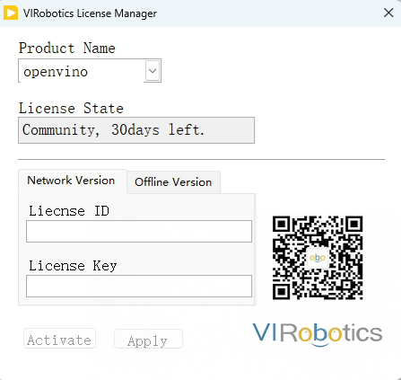Click the Apply button
The image size is (401, 380).
click(148, 339)
